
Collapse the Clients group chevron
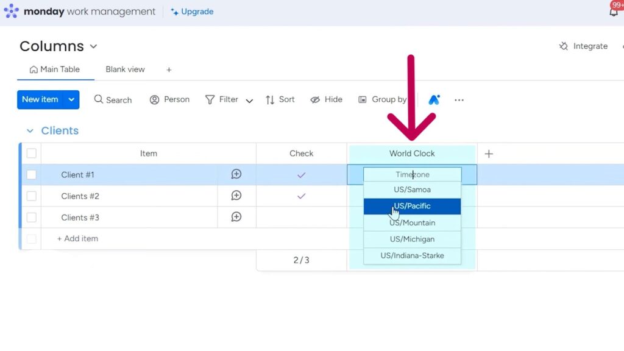click(x=30, y=131)
